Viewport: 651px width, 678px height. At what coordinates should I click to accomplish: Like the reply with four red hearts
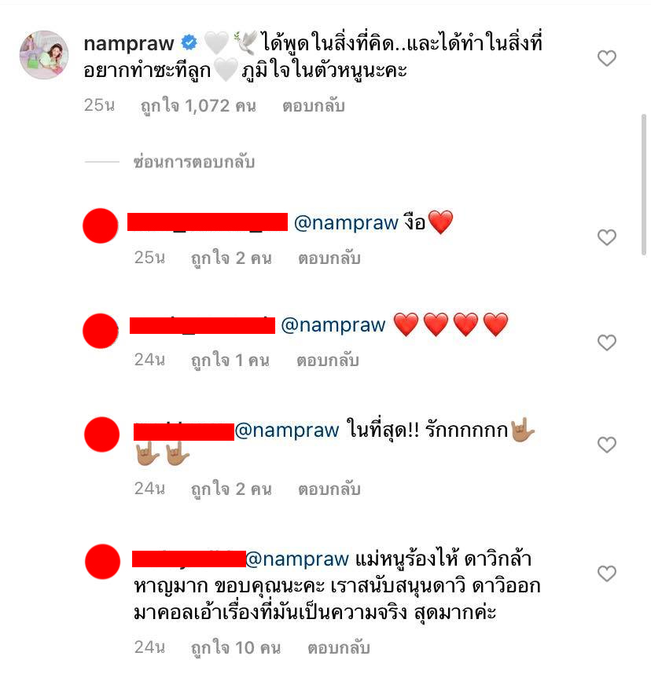pyautogui.click(x=607, y=343)
